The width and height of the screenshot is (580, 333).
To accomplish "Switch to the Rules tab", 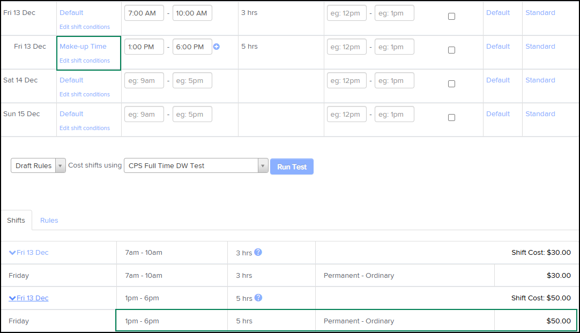I will click(49, 220).
